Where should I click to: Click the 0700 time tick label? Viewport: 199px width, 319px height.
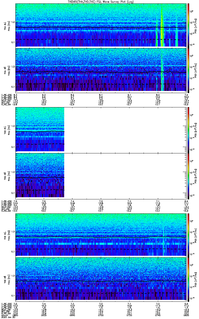coord(101,315)
